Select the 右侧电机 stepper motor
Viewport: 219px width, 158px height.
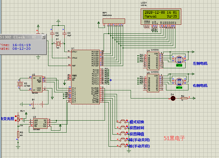click(178, 82)
